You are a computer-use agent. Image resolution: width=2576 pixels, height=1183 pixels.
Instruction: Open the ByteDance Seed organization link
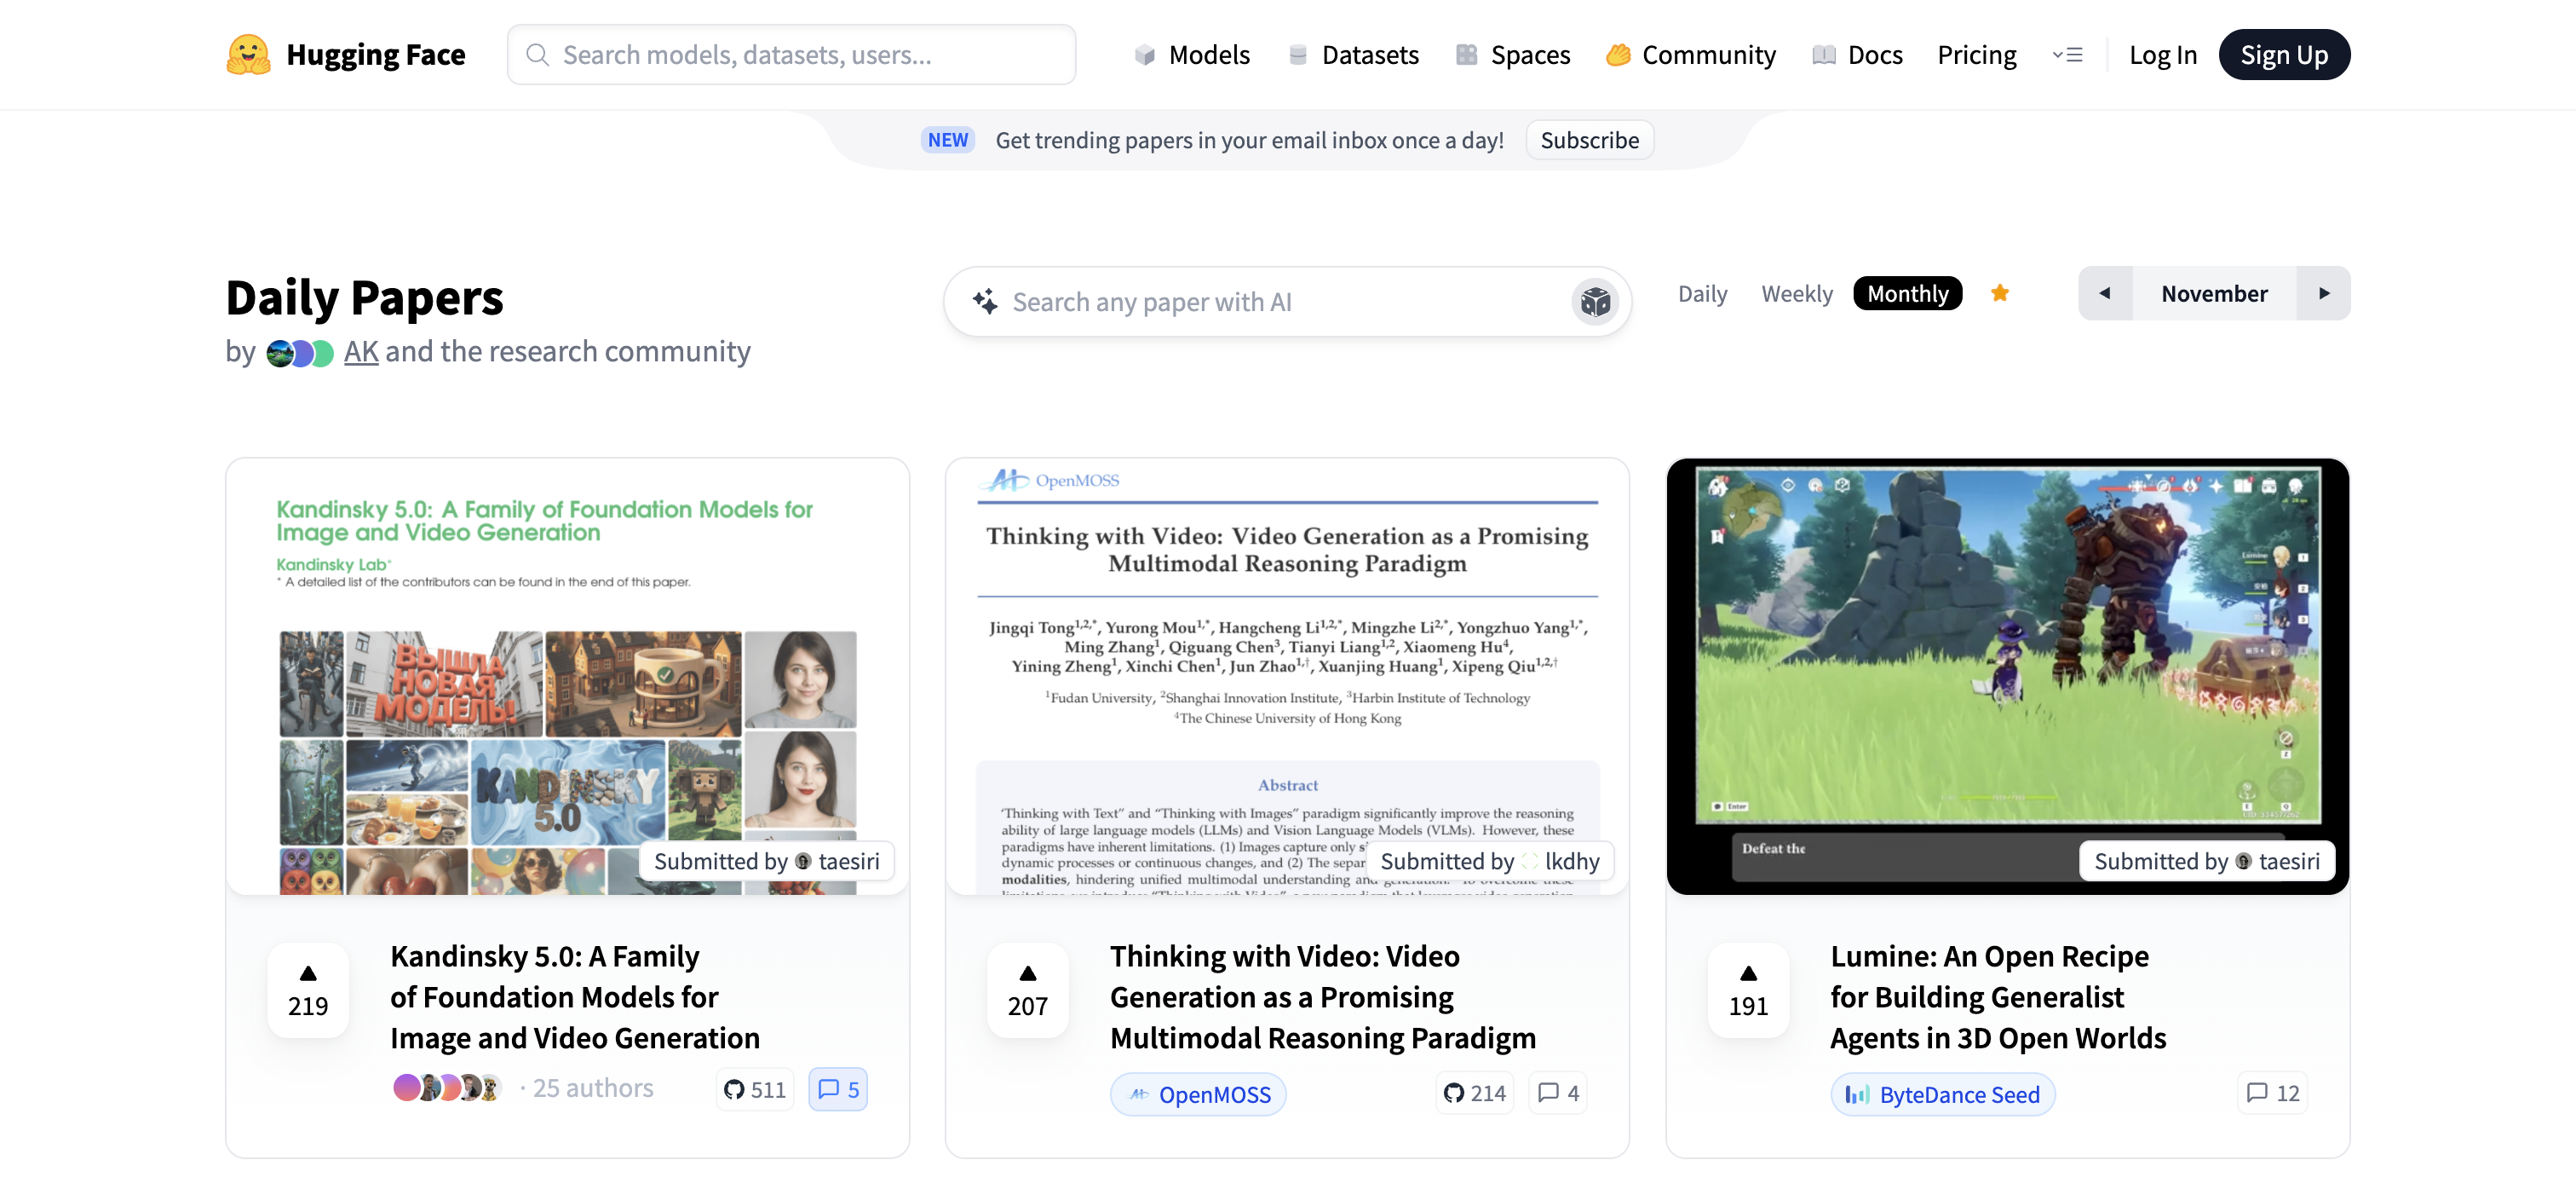click(1942, 1094)
